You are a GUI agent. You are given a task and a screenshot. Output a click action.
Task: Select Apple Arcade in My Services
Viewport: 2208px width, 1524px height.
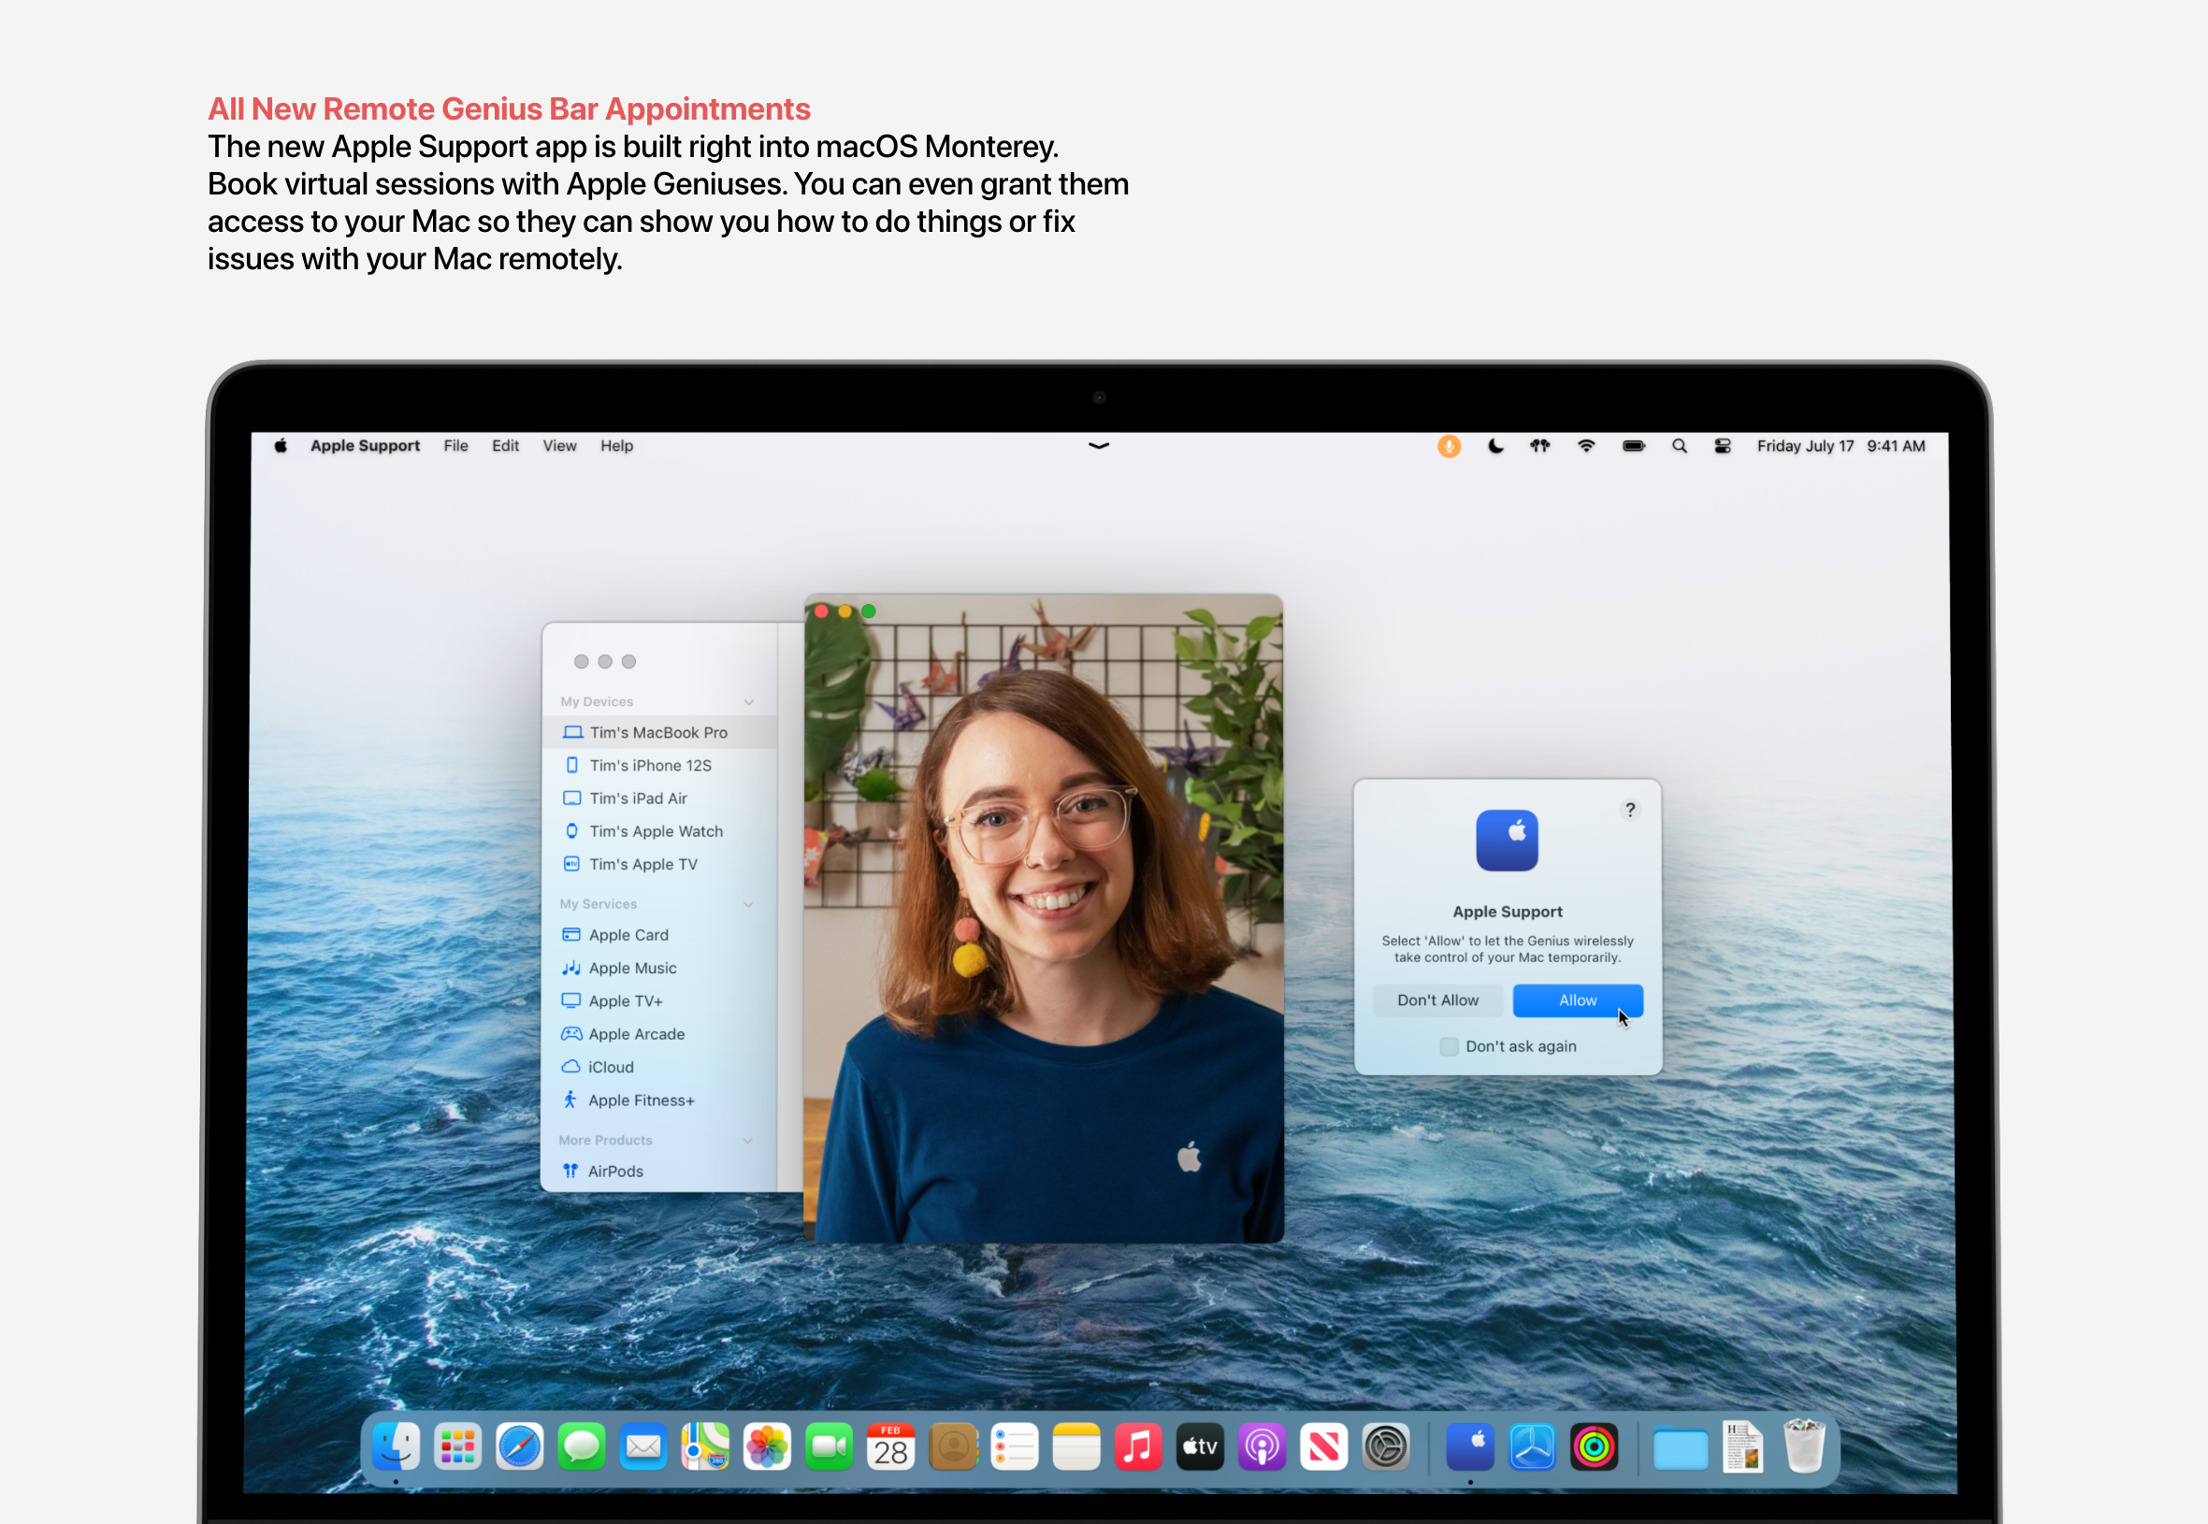click(x=636, y=1034)
